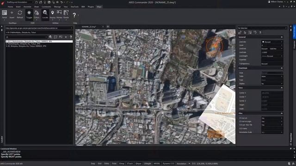Click the MODEL button in status bar
The height and width of the screenshot is (166, 296).
[157, 164]
